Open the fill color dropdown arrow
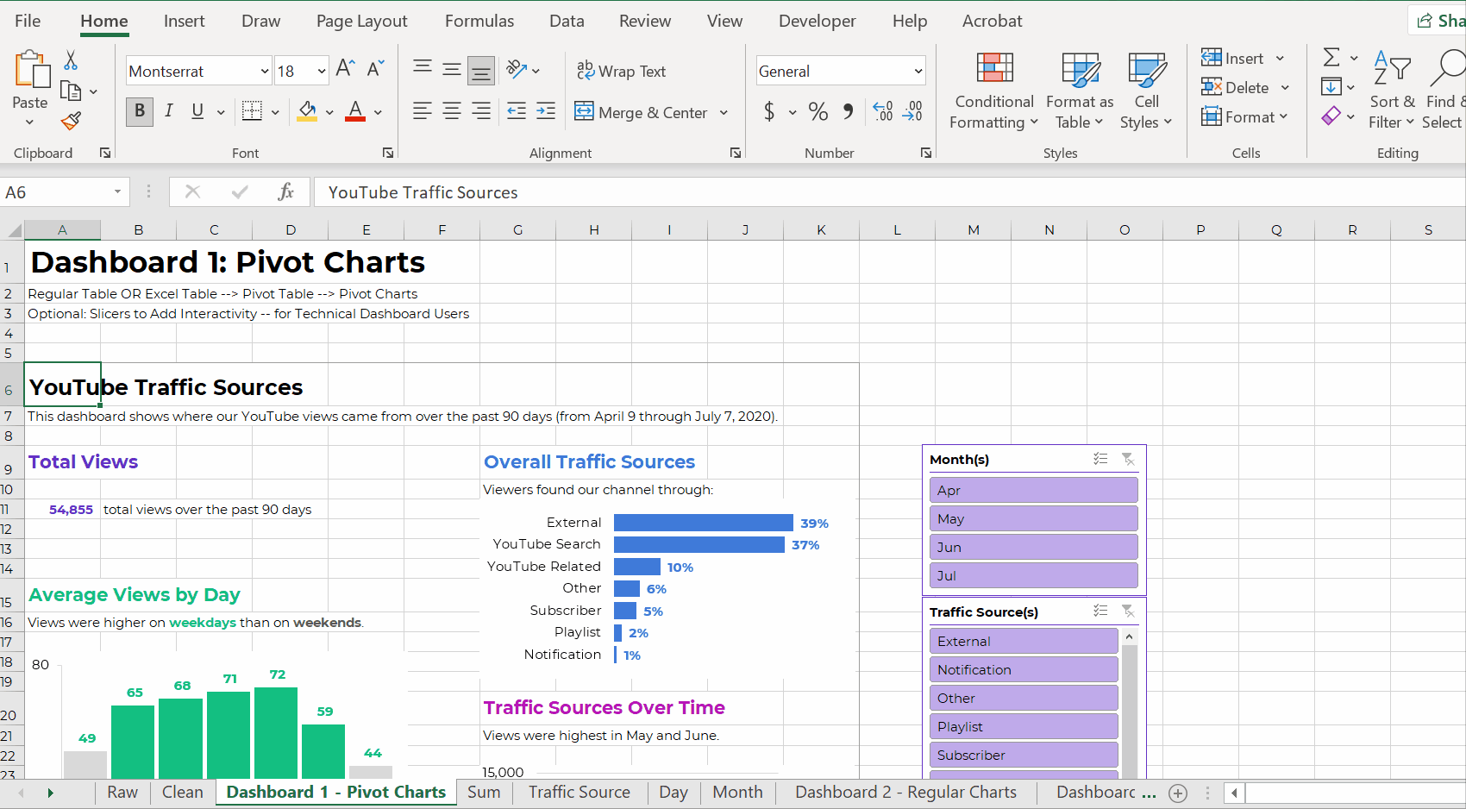This screenshot has width=1466, height=809. pyautogui.click(x=329, y=112)
